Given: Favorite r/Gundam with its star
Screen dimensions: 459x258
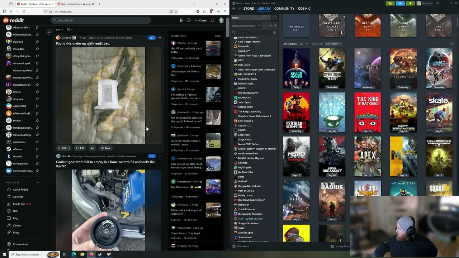Looking at the screenshot, I should (x=37, y=49).
